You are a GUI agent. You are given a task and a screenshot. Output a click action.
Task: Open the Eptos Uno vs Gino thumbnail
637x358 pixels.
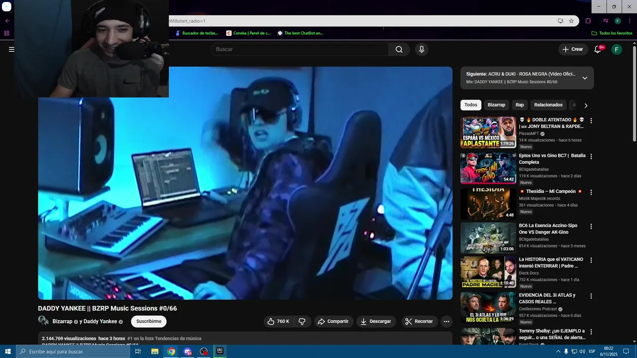(488, 168)
